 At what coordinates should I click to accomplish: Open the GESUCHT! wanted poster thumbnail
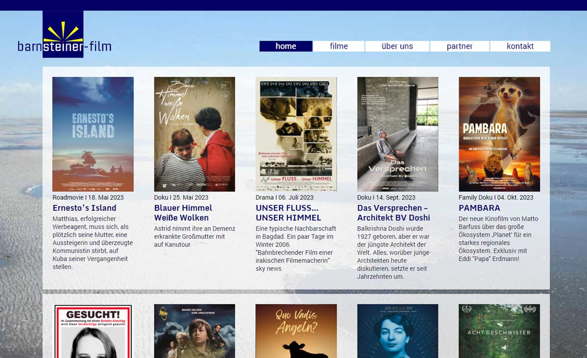coord(93,331)
